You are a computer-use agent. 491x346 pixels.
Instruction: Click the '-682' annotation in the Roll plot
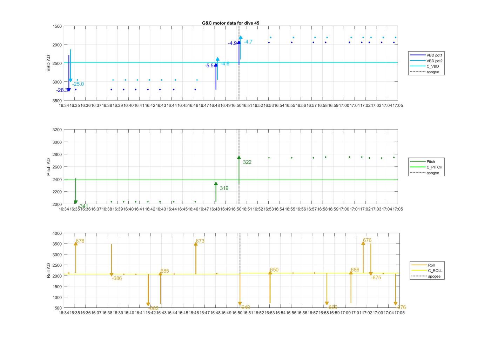tap(153, 308)
